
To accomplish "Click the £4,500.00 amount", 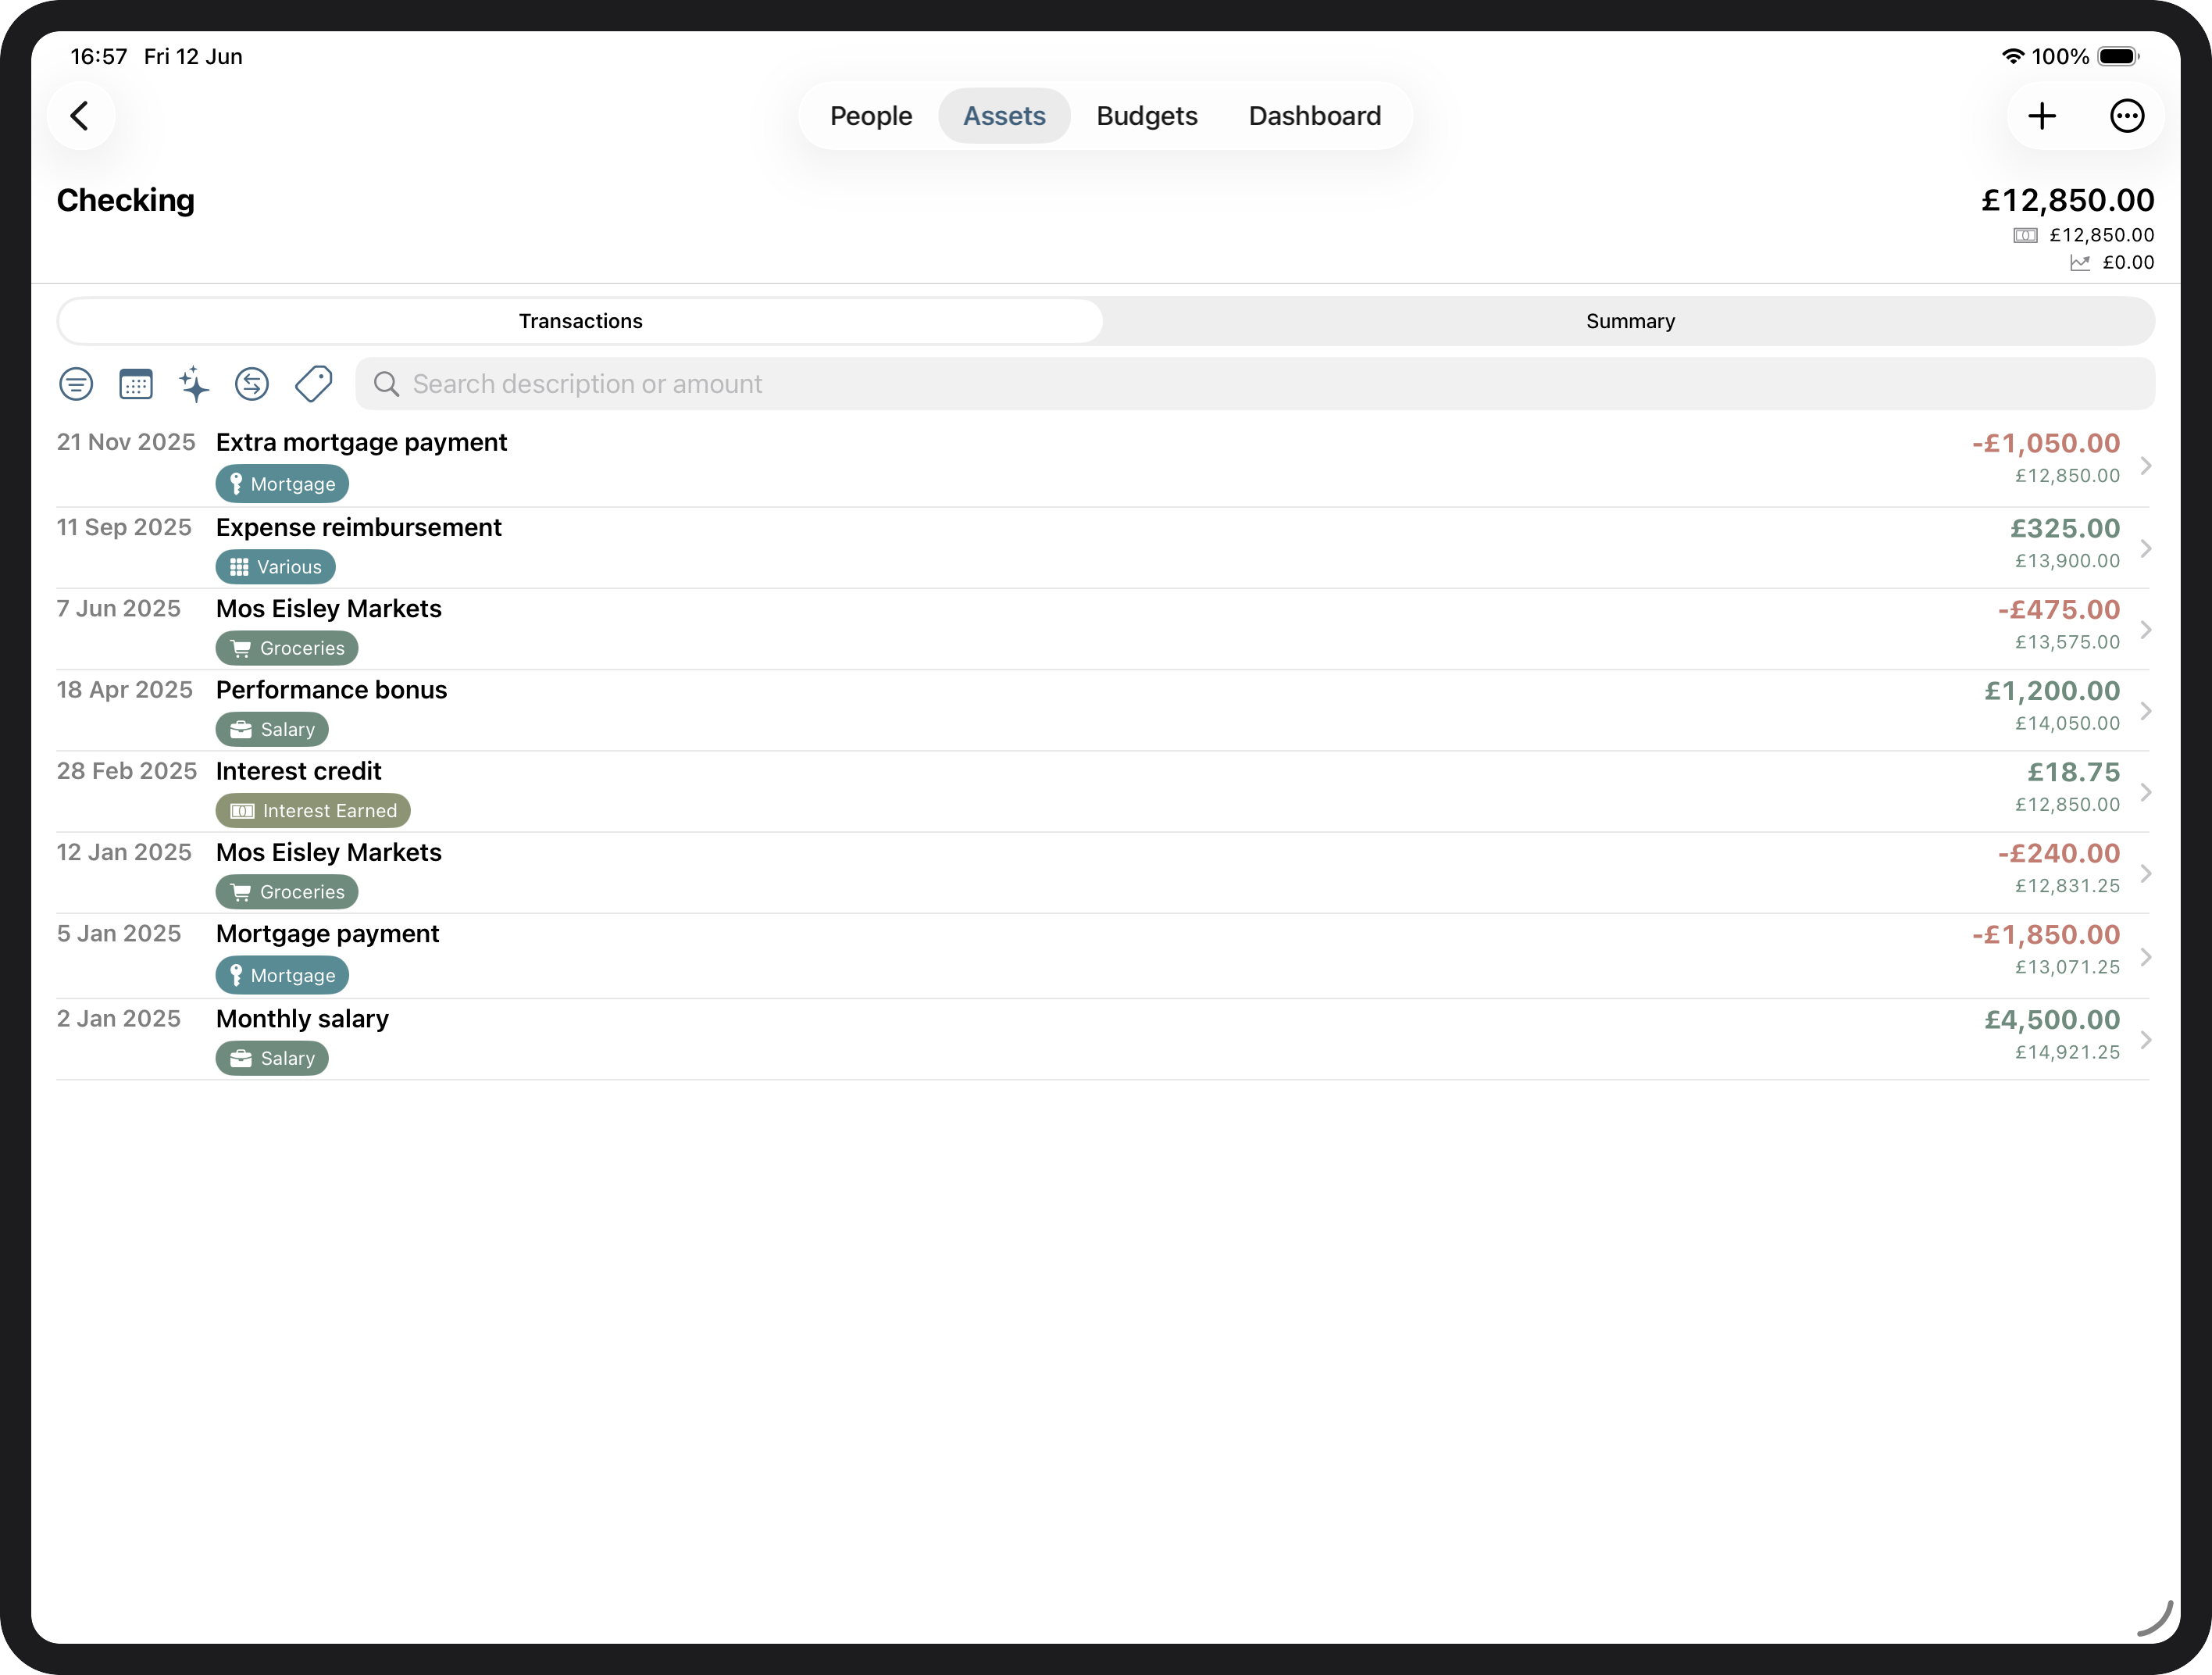I will coord(2052,1019).
